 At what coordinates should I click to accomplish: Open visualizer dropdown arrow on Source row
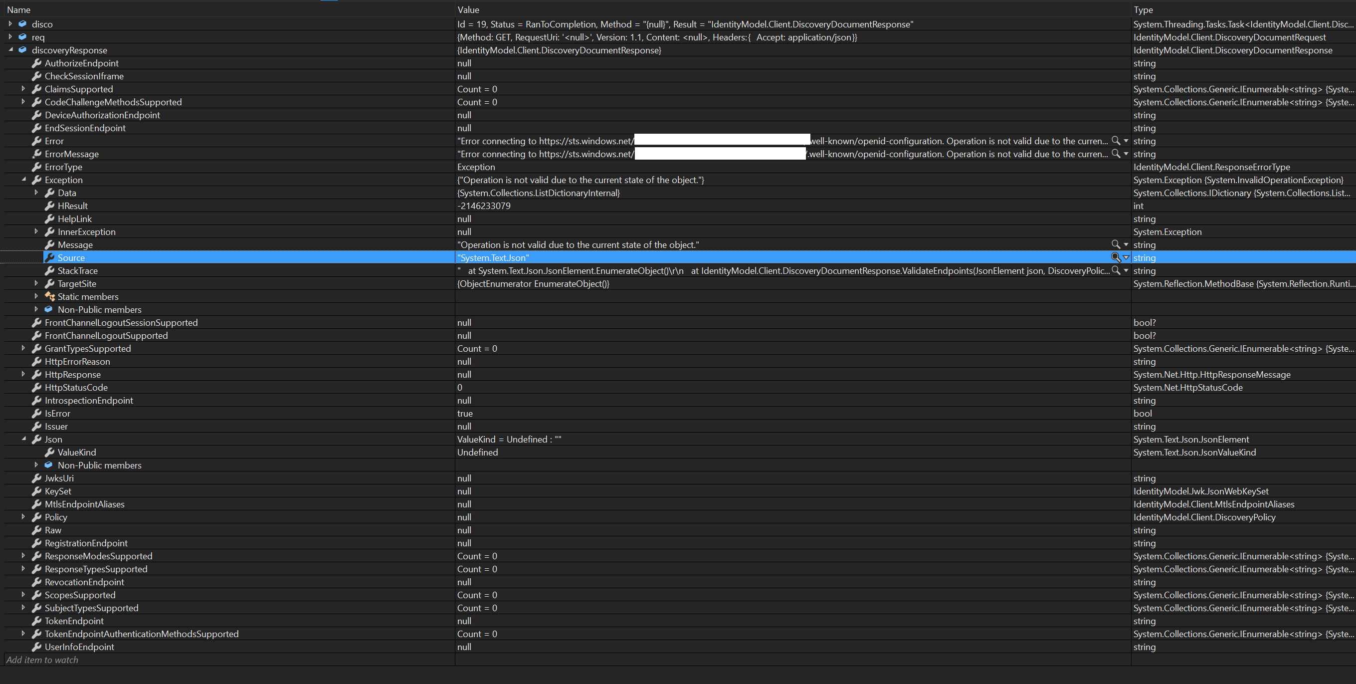pyautogui.click(x=1126, y=257)
